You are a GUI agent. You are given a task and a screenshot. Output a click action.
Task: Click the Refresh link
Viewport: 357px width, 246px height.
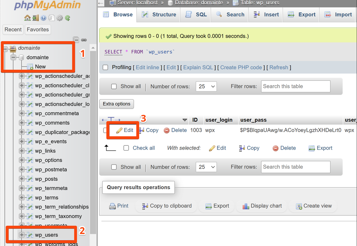279,67
